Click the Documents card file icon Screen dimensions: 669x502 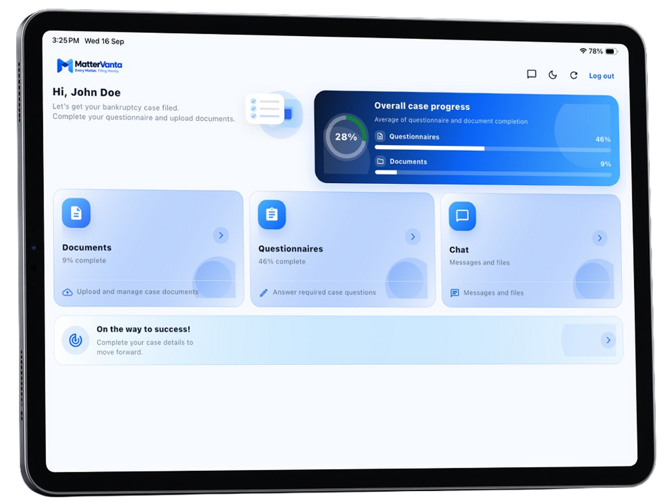[x=77, y=213]
